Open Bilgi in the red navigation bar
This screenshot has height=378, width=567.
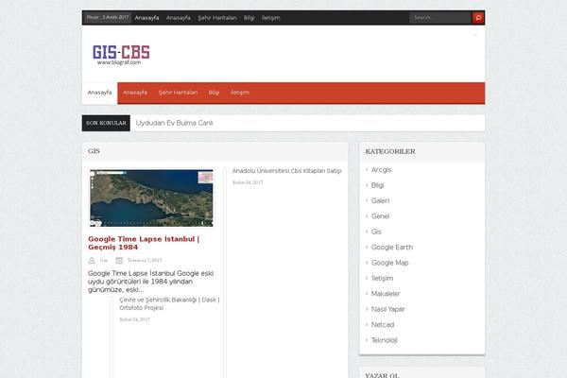pos(214,93)
